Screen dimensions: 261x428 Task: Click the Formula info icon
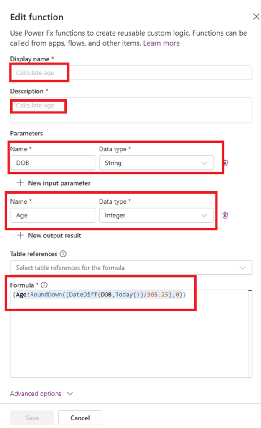[x=45, y=285]
